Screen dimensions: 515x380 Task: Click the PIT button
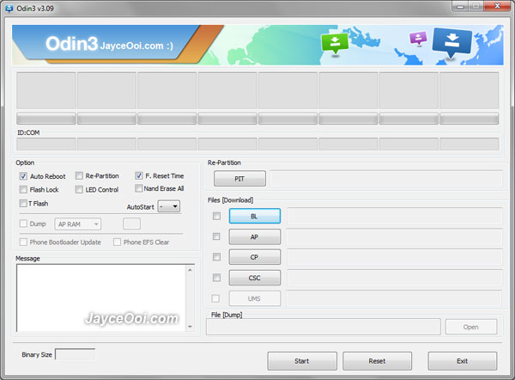pos(239,179)
